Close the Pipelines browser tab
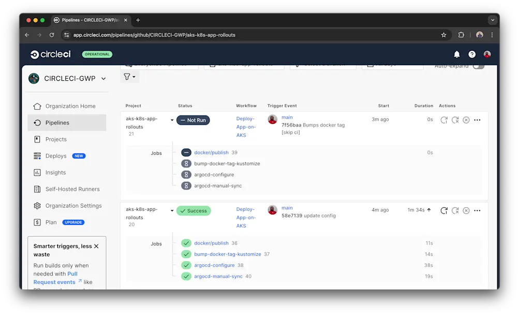 click(x=125, y=20)
